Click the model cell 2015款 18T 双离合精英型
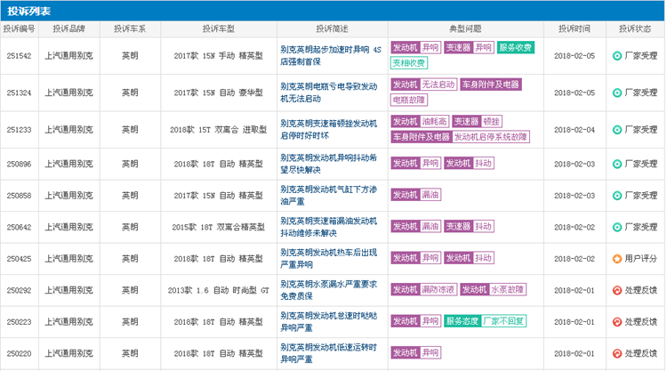This screenshot has width=667, height=371. coord(219,227)
